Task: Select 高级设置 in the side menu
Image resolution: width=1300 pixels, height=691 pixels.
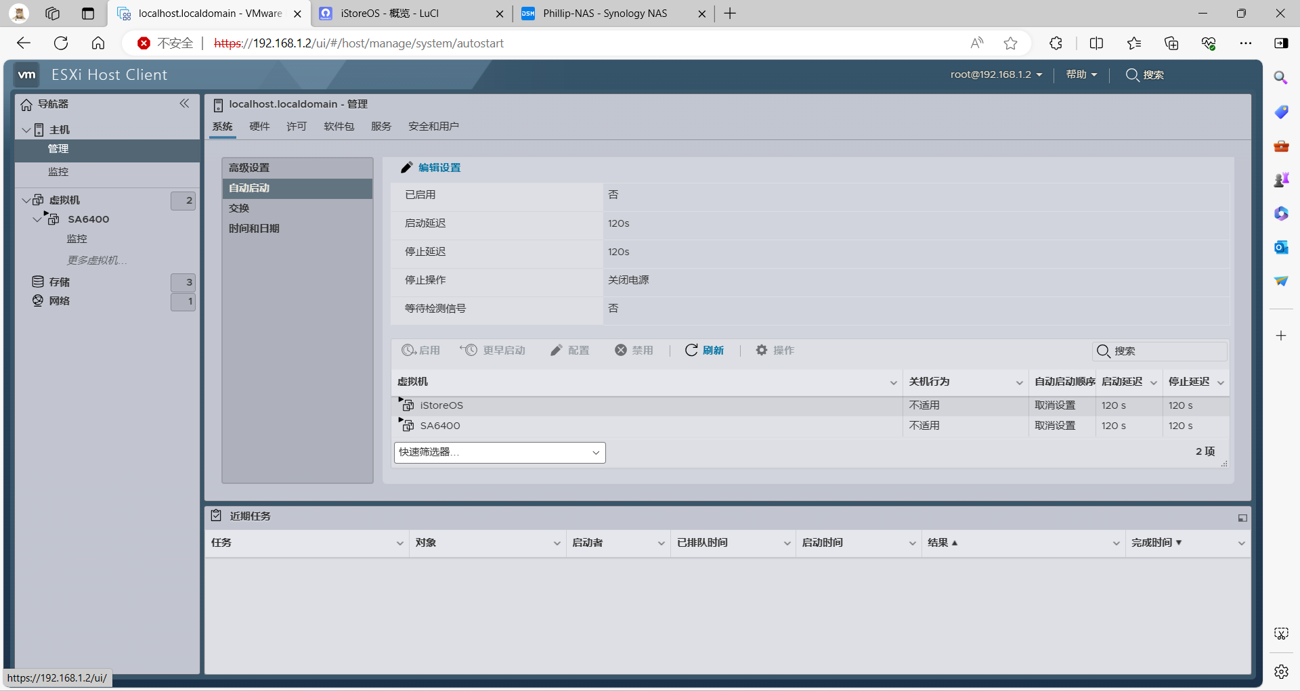Action: (x=249, y=168)
